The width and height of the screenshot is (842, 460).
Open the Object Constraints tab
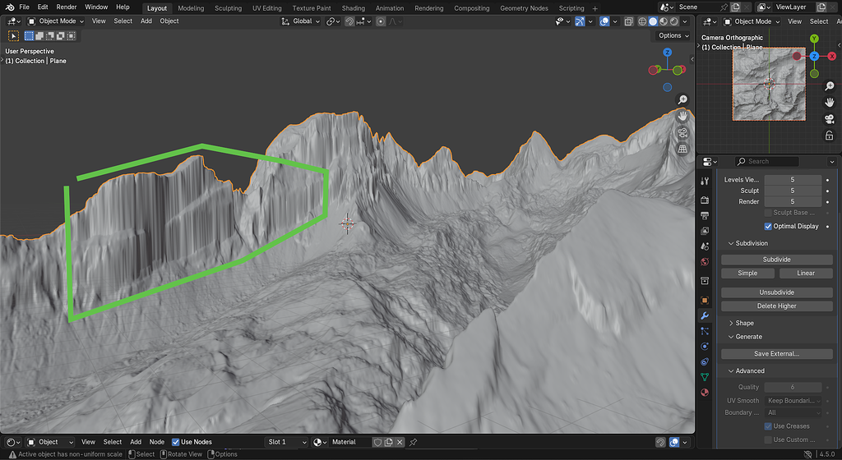click(705, 362)
